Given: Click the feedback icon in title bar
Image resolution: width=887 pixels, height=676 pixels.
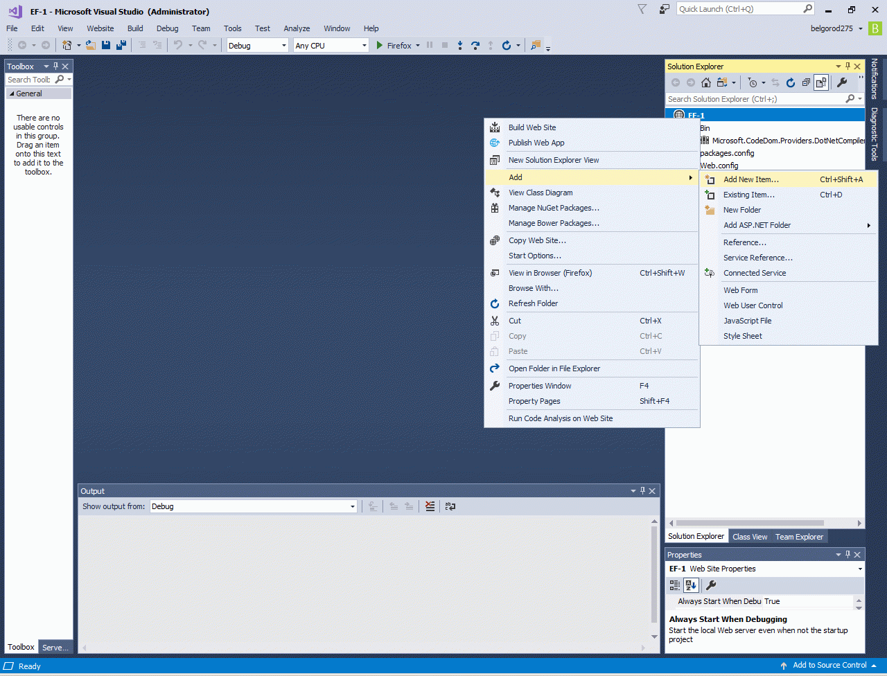Looking at the screenshot, I should [x=665, y=9].
